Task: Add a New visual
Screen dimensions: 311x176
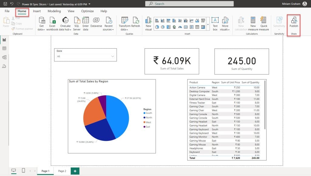Action: [x=148, y=24]
